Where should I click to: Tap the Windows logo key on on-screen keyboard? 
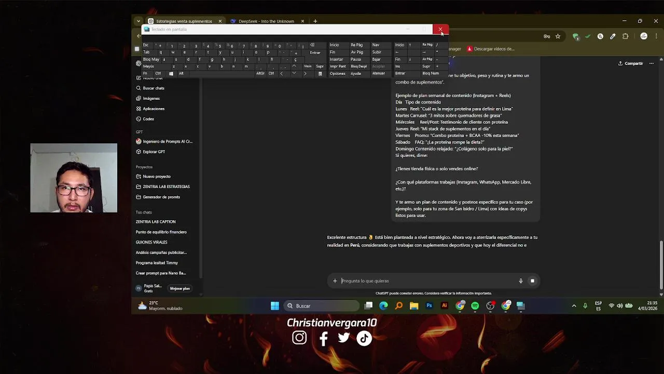[x=171, y=73]
